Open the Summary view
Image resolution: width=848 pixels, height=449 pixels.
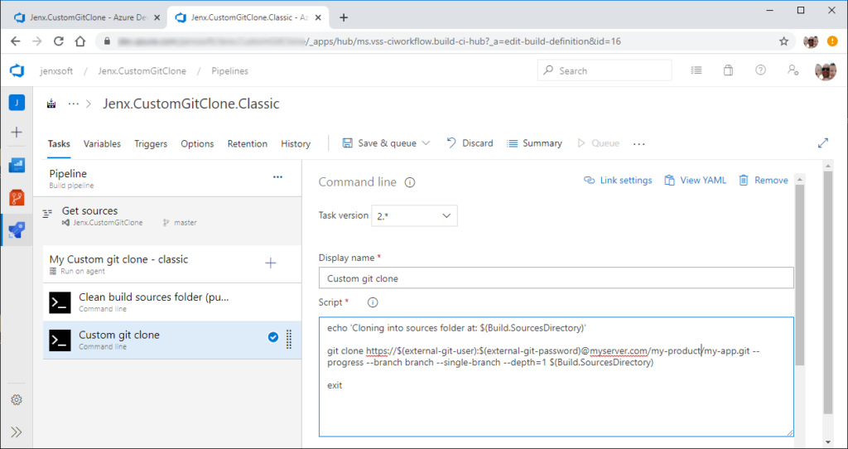[x=534, y=143]
